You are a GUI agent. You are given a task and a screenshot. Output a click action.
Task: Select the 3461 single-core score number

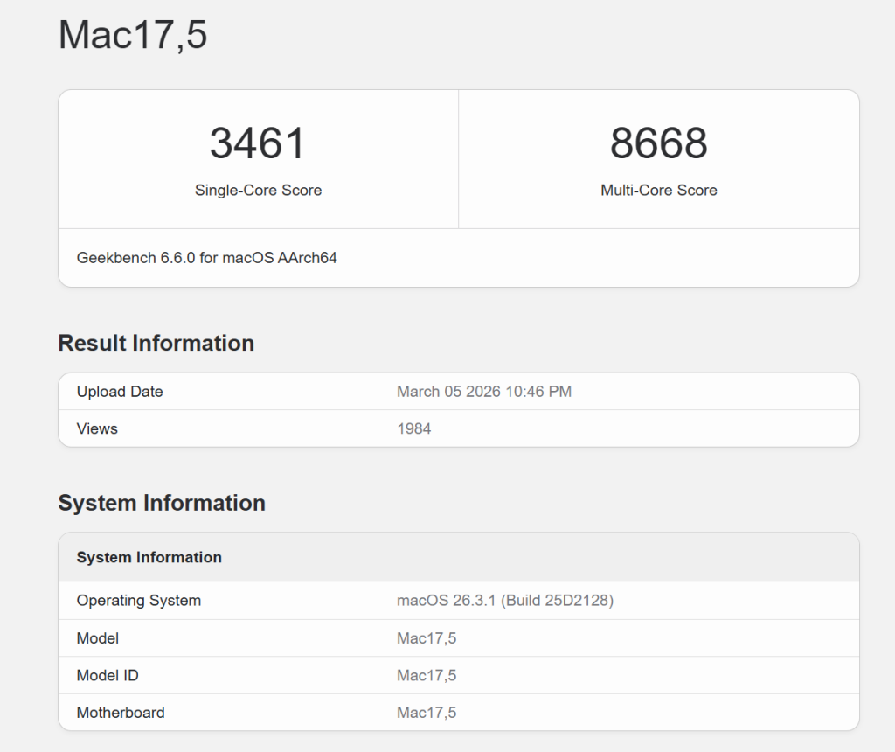pos(258,143)
